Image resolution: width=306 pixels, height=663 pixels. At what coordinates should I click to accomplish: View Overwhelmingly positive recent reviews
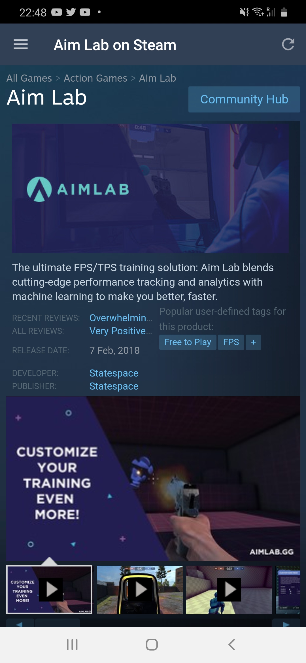click(121, 318)
